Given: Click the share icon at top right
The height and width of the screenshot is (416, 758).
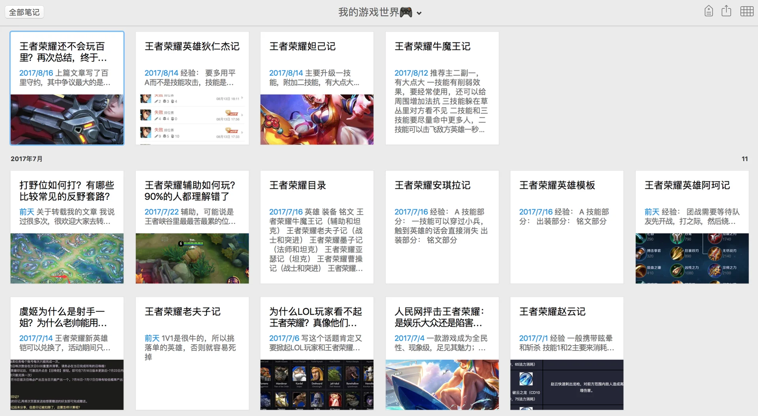Looking at the screenshot, I should (x=727, y=11).
